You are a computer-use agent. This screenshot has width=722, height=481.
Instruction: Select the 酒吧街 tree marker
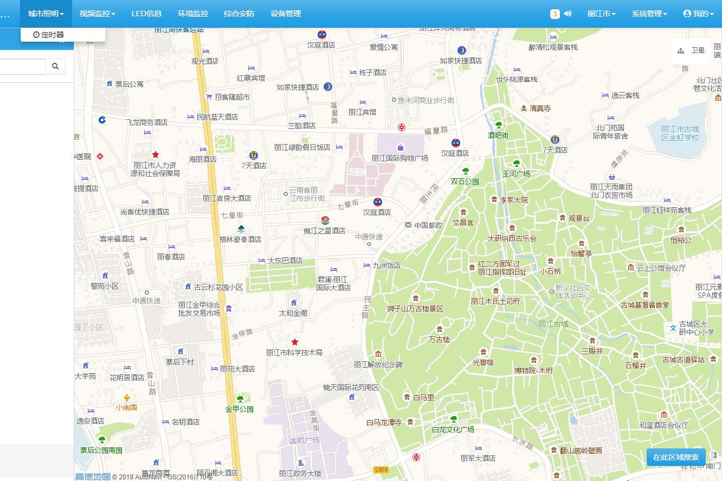click(499, 125)
